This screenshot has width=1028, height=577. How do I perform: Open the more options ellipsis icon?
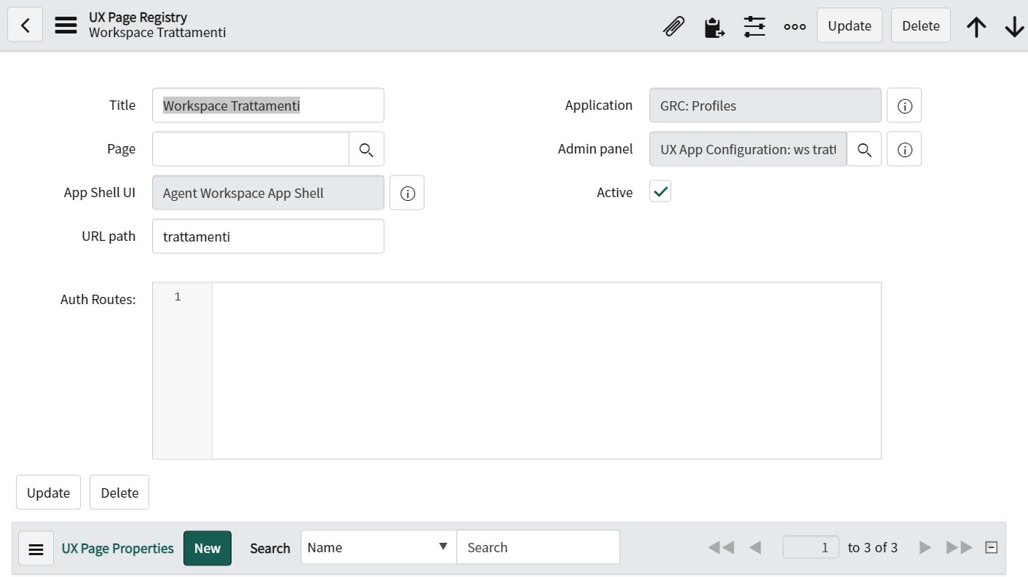794,25
